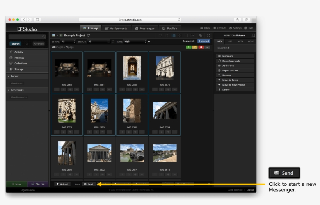Switch to the Messenger tab
The width and height of the screenshot is (320, 205).
[144, 28]
